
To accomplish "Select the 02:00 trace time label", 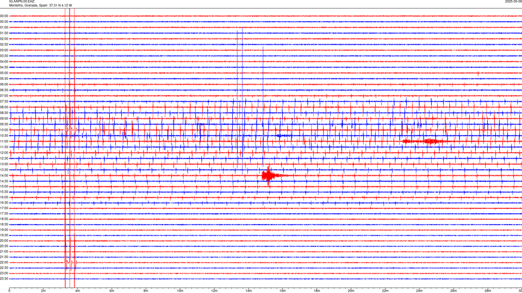I will point(4,39).
